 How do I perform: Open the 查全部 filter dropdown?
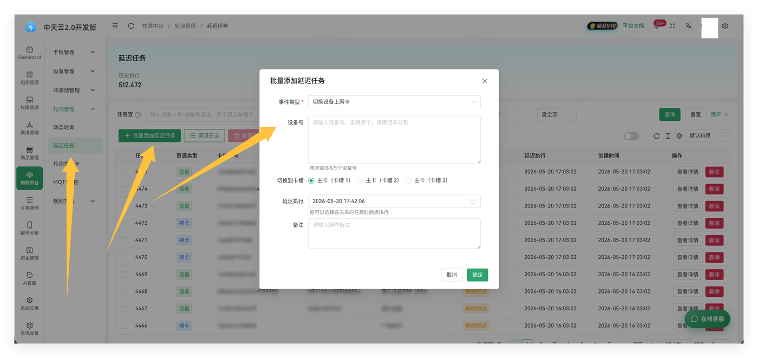[557, 115]
